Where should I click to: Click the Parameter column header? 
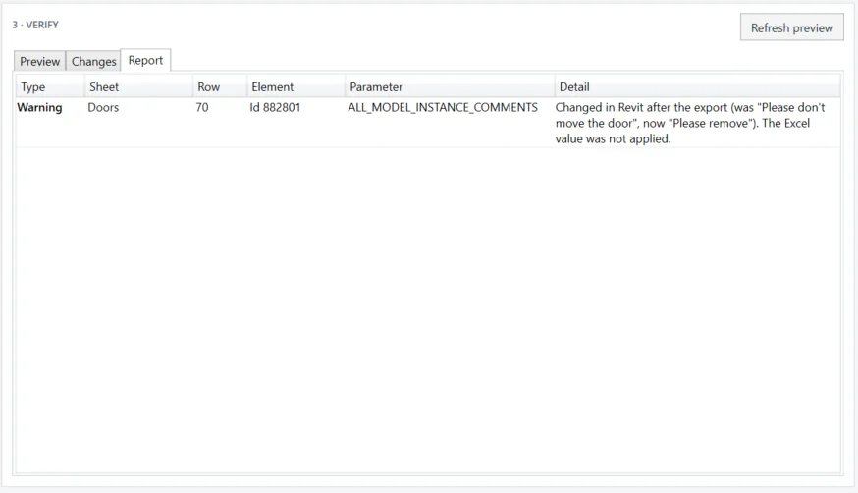pos(450,87)
